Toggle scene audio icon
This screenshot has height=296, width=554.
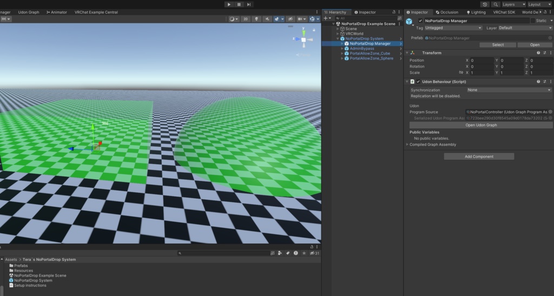click(x=267, y=19)
